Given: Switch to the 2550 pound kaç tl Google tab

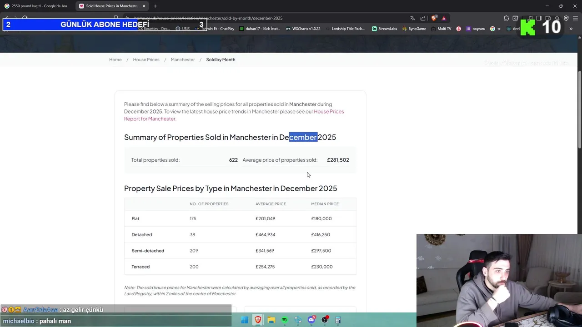Looking at the screenshot, I should point(36,6).
